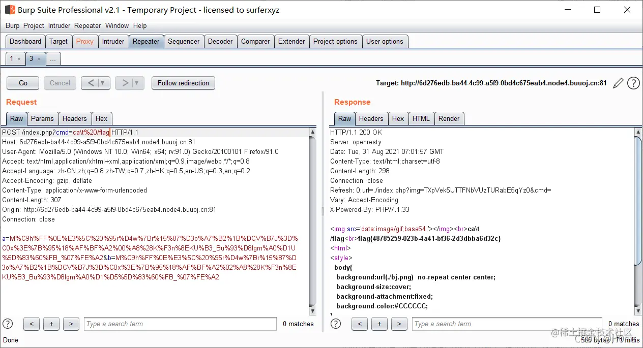Click the request search term field

point(180,324)
